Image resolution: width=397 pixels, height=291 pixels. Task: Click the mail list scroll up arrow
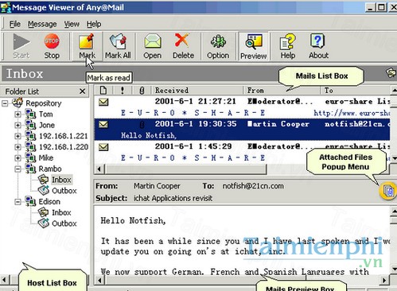point(394,91)
